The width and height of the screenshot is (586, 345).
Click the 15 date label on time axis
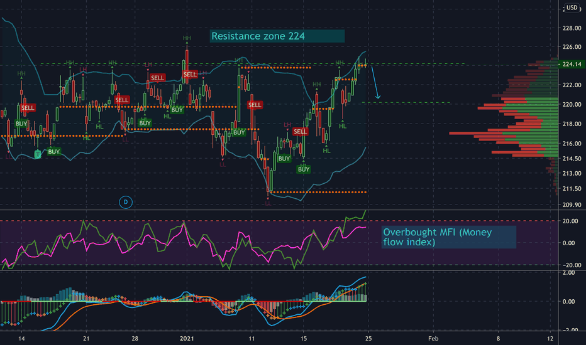pyautogui.click(x=304, y=339)
